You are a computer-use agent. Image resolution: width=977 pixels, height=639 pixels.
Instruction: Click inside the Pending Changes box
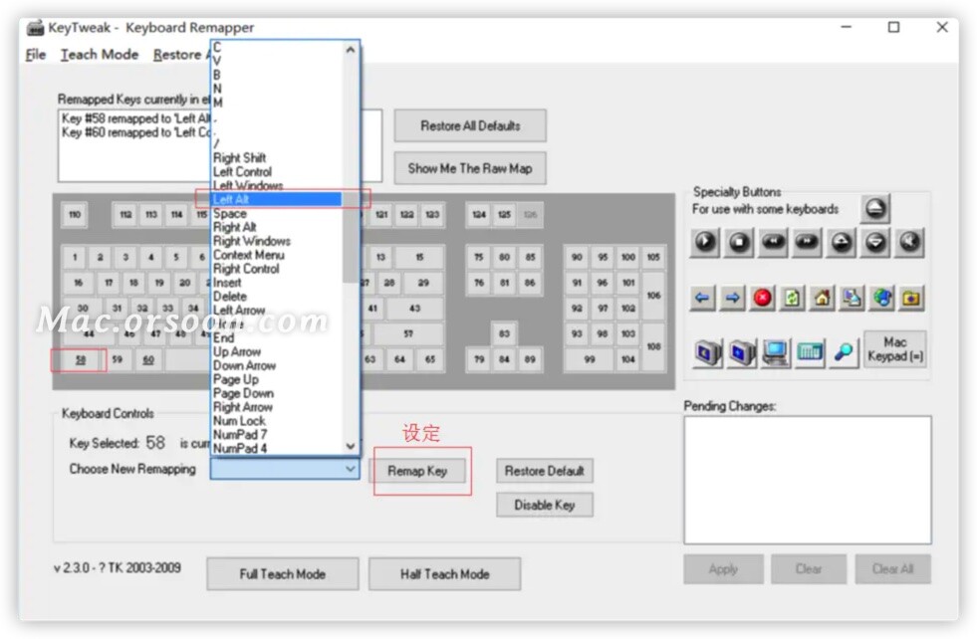(x=808, y=480)
